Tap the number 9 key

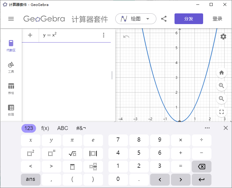point(160,140)
